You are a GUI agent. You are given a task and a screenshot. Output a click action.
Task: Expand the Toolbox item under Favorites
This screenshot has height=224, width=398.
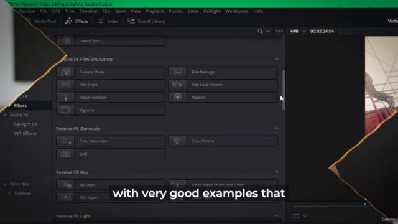pos(9,194)
